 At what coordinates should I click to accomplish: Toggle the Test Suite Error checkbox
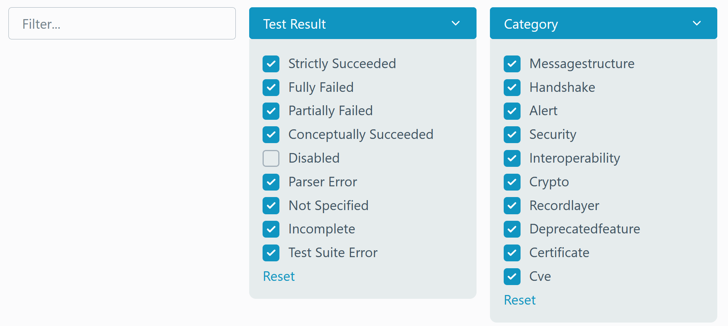pyautogui.click(x=271, y=253)
